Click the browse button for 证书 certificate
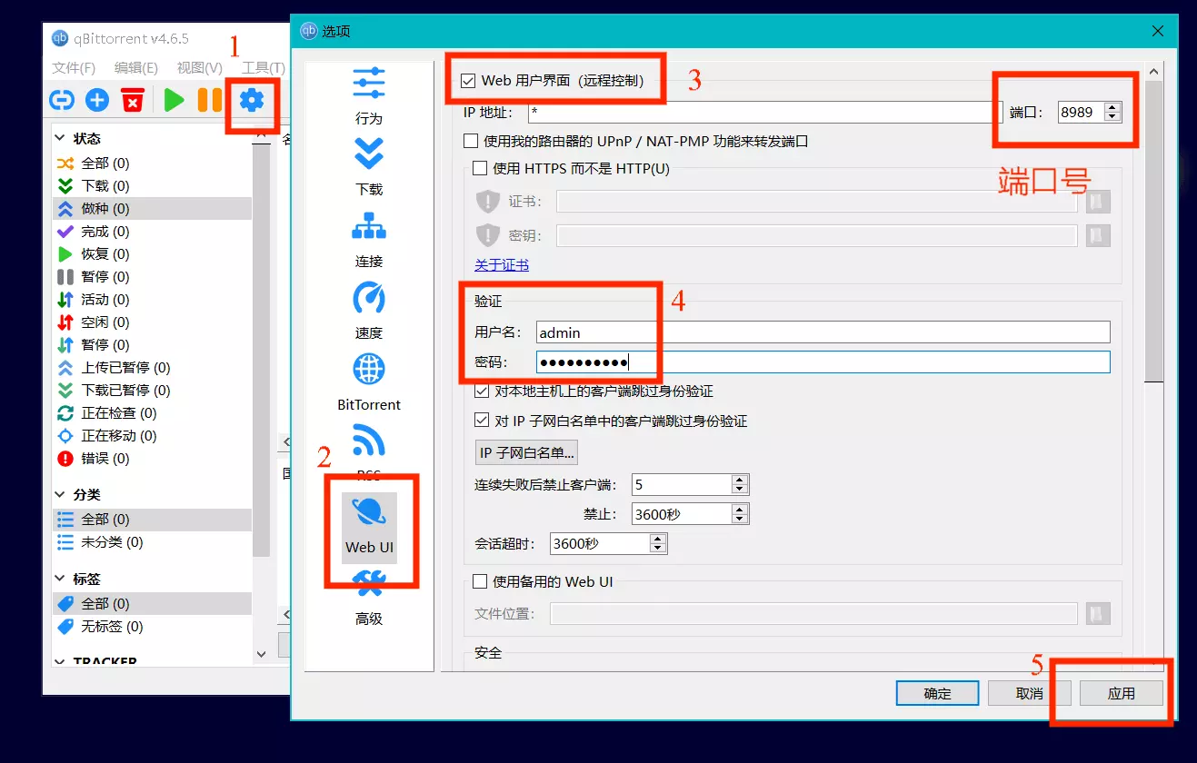The width and height of the screenshot is (1197, 763). pos(1099,202)
